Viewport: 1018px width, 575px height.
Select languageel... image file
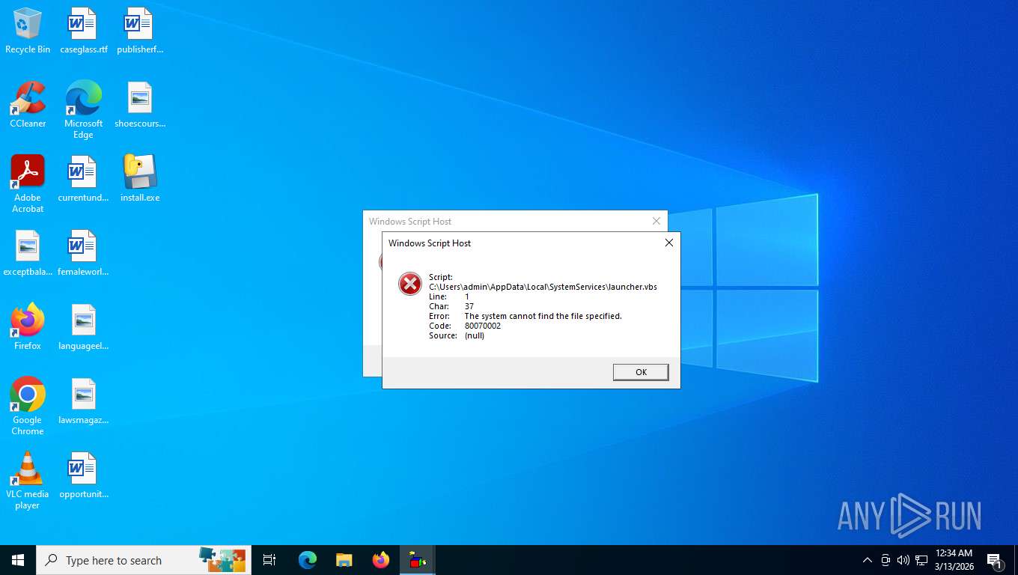click(83, 327)
